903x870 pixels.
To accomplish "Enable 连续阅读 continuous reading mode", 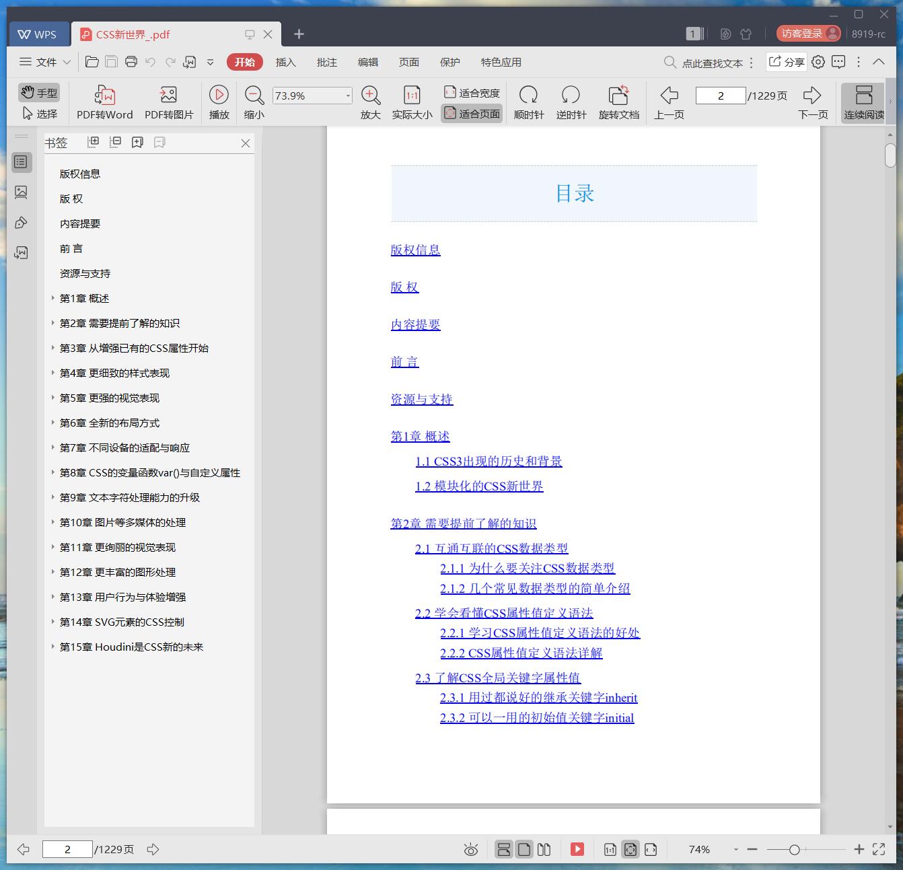I will [x=863, y=101].
